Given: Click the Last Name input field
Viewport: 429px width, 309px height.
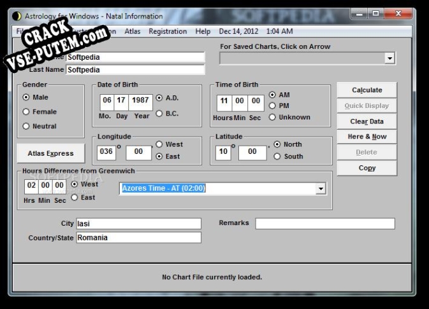Looking at the screenshot, I should 135,69.
